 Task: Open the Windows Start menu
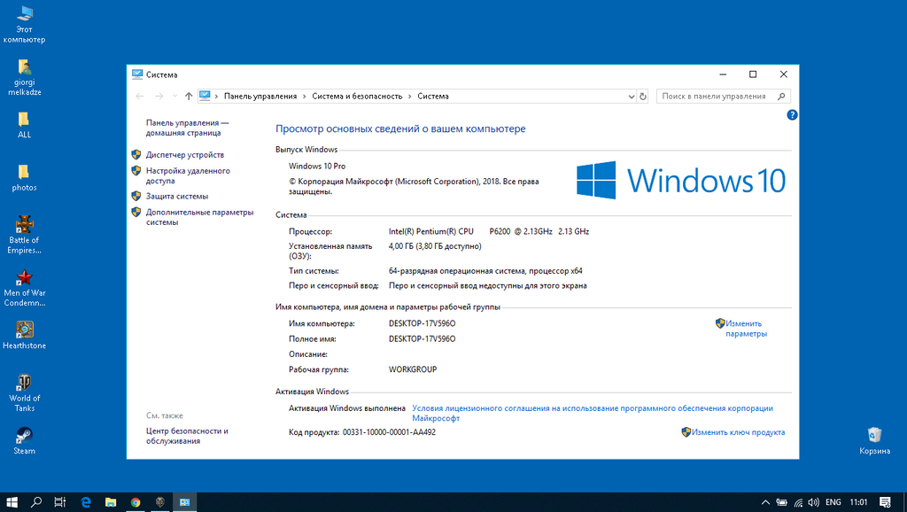pyautogui.click(x=12, y=502)
